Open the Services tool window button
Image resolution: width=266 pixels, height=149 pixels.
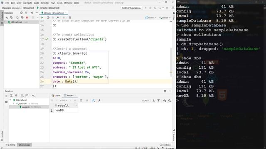[x=25, y=145]
